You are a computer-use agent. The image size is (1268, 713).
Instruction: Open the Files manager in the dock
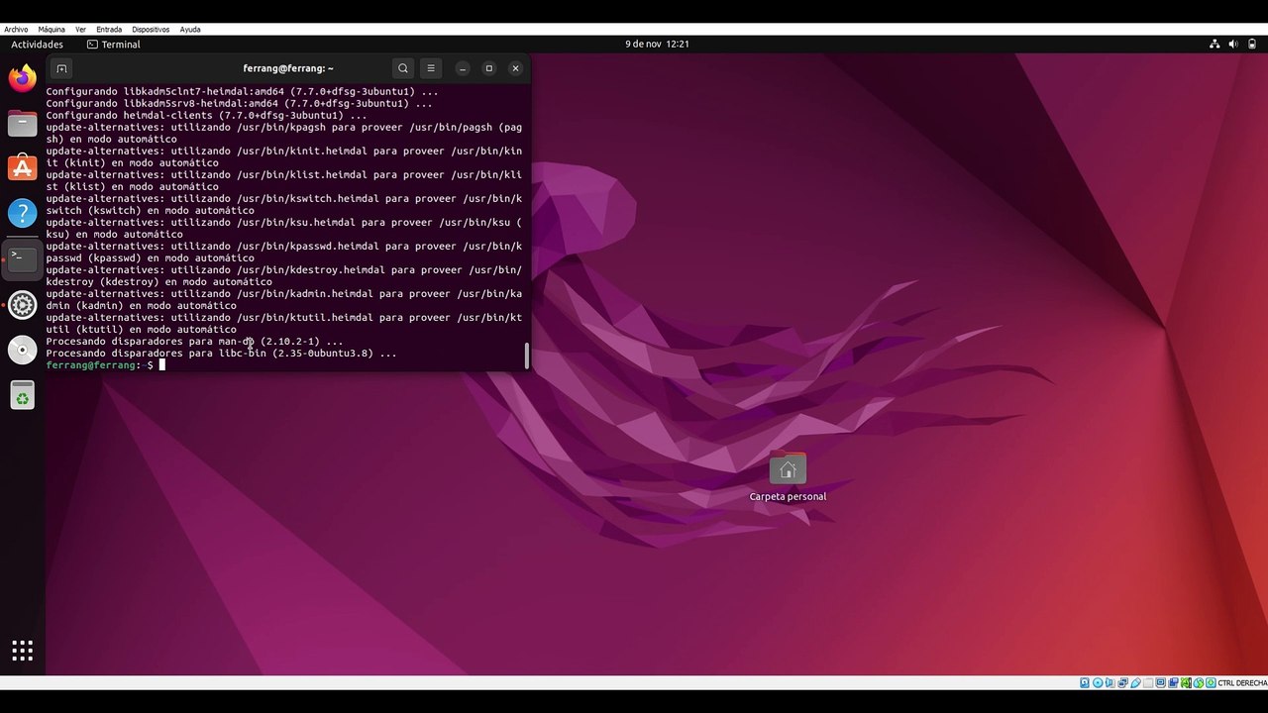click(x=22, y=124)
